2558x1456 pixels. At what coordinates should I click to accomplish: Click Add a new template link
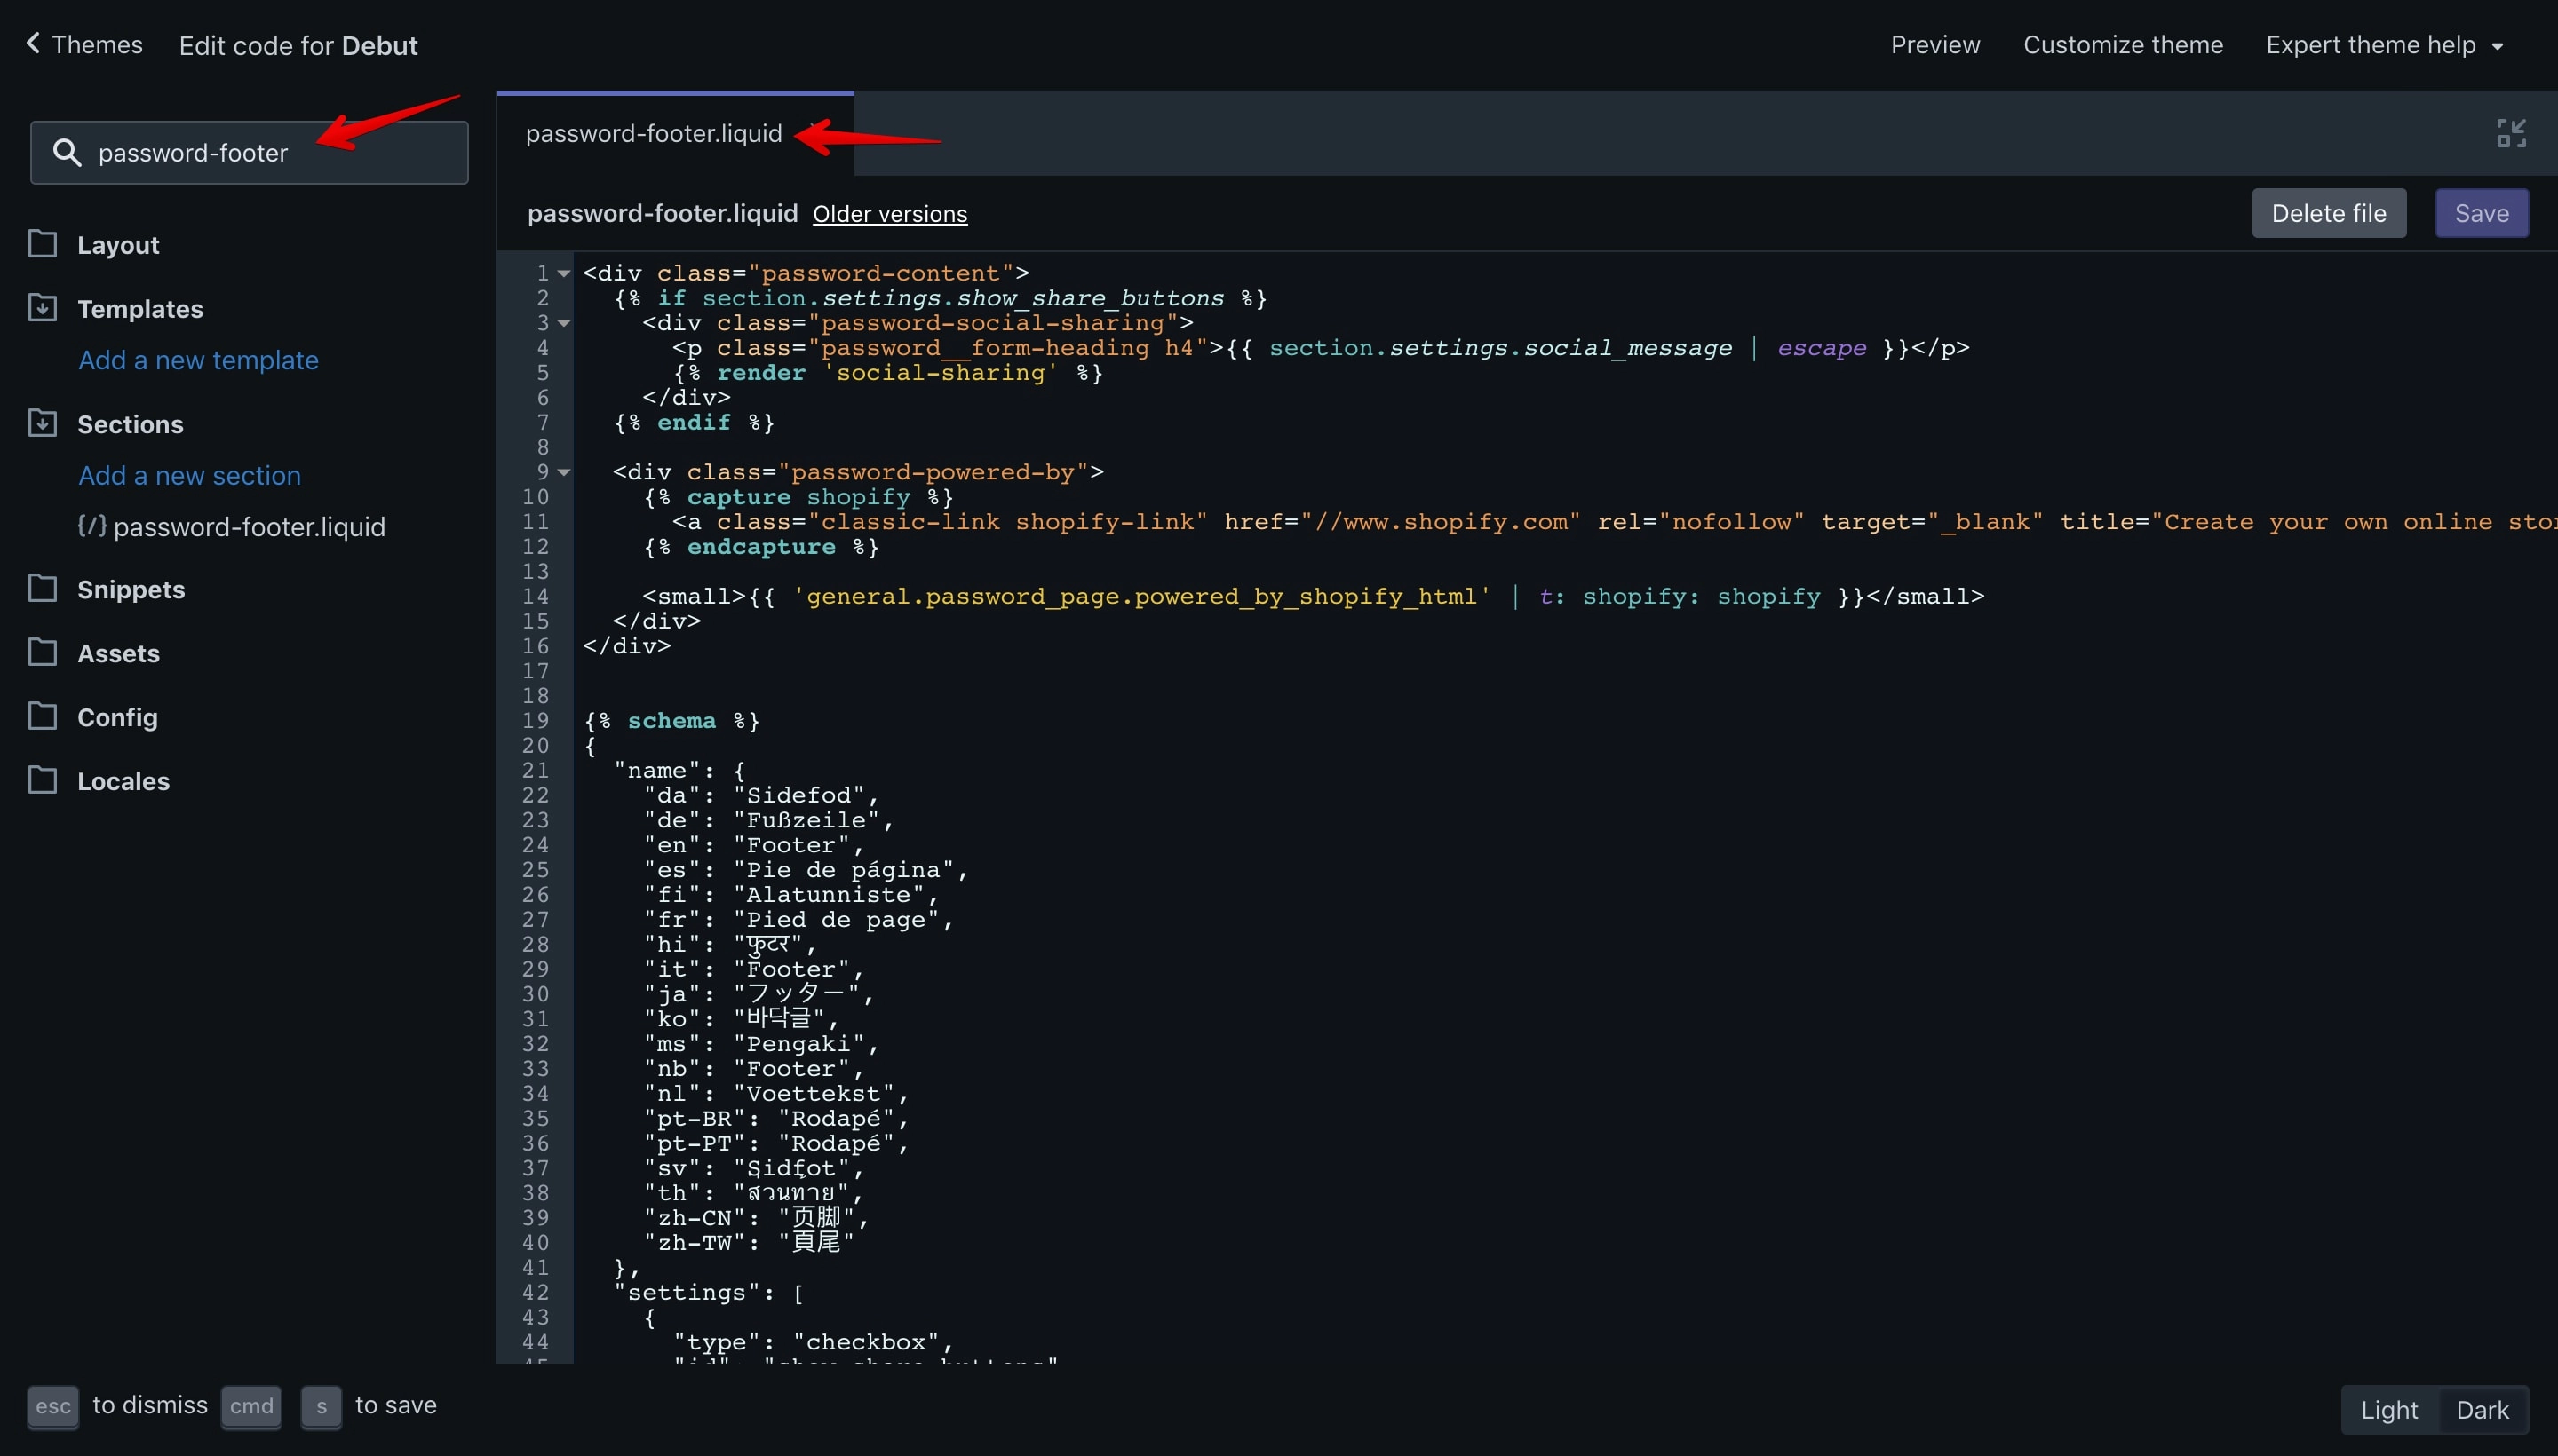pos(198,360)
